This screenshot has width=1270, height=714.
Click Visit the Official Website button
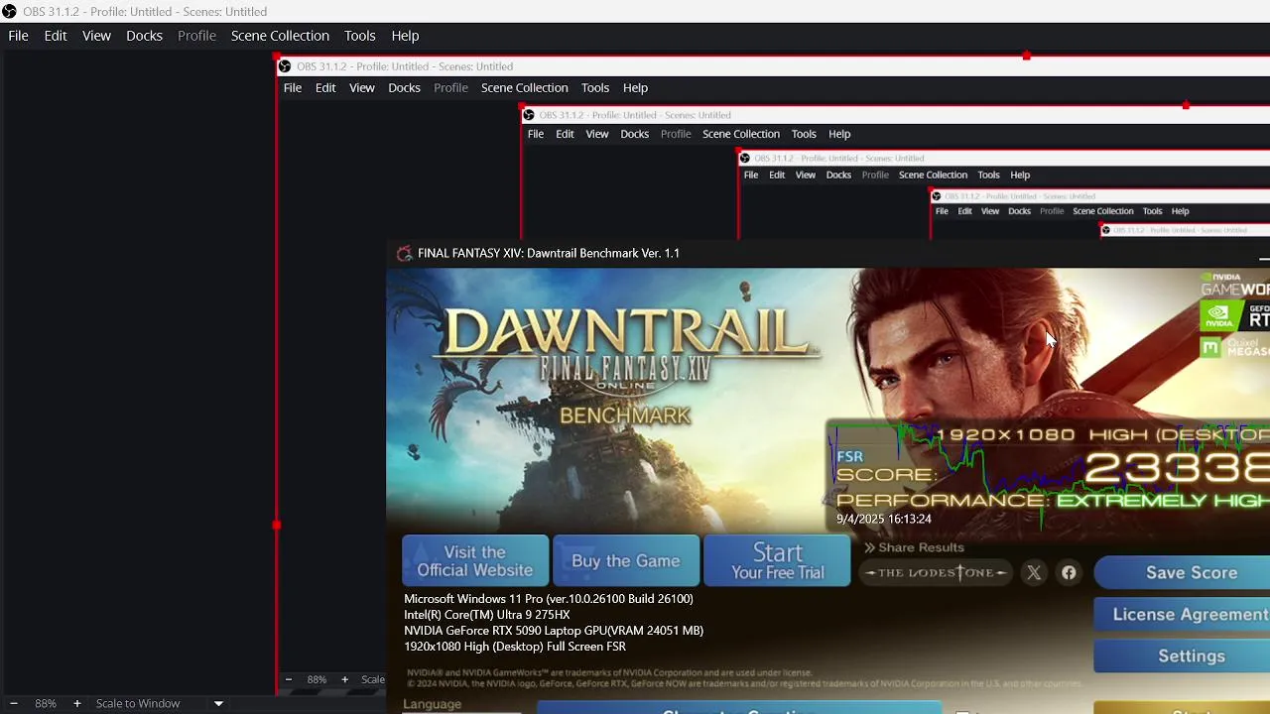click(475, 561)
